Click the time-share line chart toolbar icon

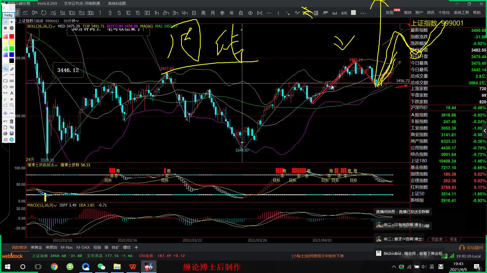point(25,13)
